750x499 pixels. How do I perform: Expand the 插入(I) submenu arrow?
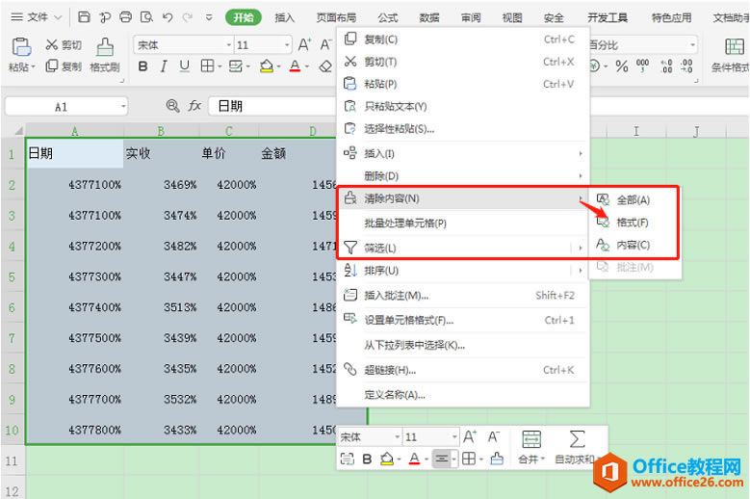click(x=581, y=153)
